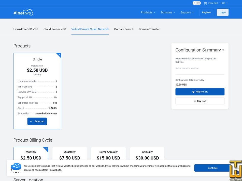Choose the Semi-Annually billing cycle
Image resolution: width=242 pixels, height=181 pixels.
(x=108, y=154)
